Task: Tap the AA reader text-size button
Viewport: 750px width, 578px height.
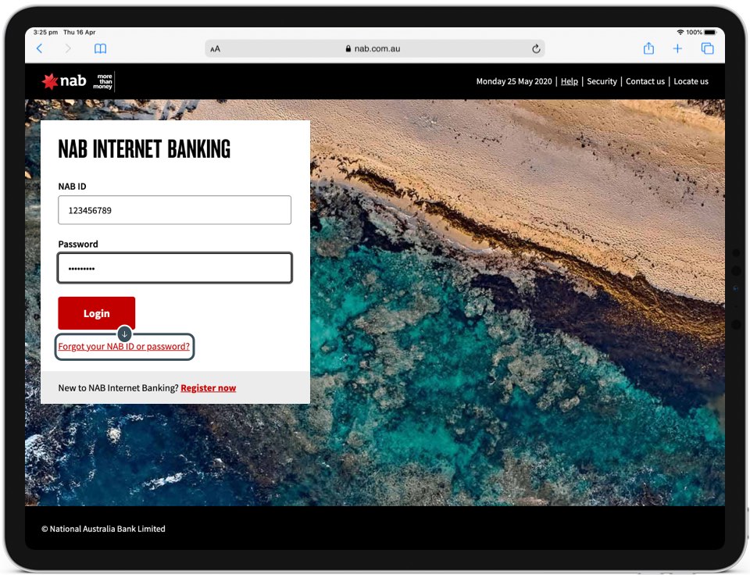Action: [216, 48]
